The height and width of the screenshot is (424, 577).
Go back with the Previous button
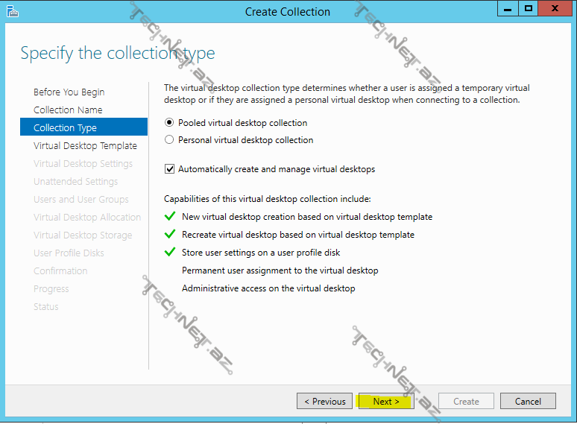324,401
